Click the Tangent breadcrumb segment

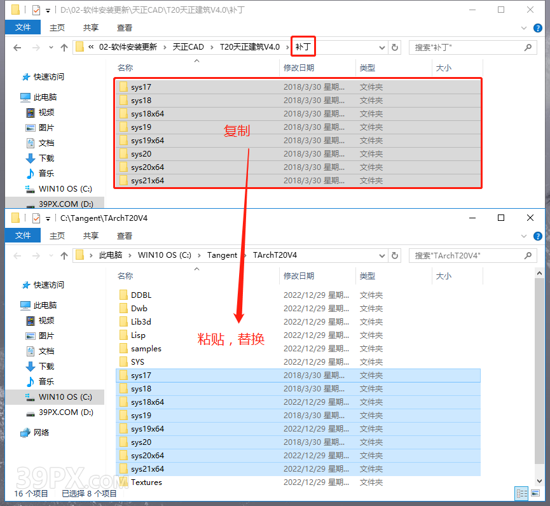click(222, 255)
